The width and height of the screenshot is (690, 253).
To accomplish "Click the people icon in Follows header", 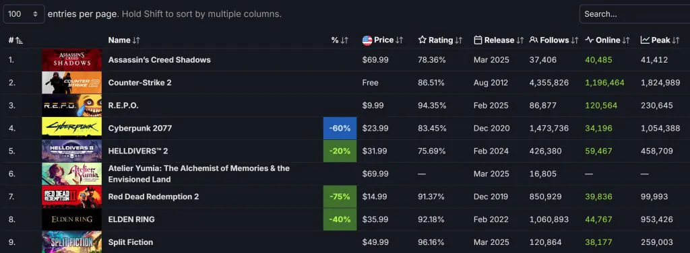I will tap(534, 40).
